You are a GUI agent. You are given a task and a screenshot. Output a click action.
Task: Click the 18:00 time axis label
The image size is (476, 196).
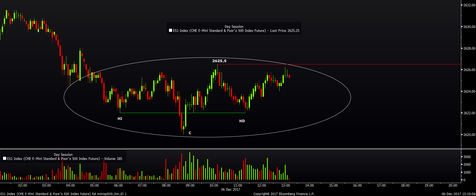pyautogui.click(x=405, y=185)
